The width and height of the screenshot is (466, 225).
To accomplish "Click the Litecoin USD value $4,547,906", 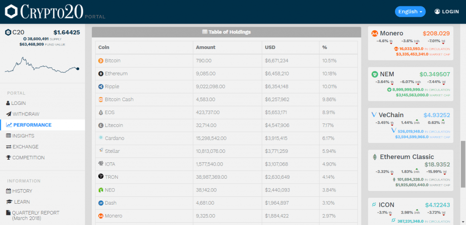I will (x=277, y=125).
